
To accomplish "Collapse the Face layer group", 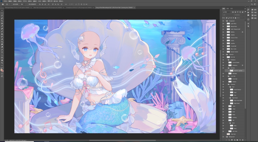I will coord(229,87).
